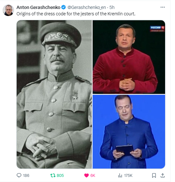
Task: Bookmark this tweet
Action: (x=154, y=175)
